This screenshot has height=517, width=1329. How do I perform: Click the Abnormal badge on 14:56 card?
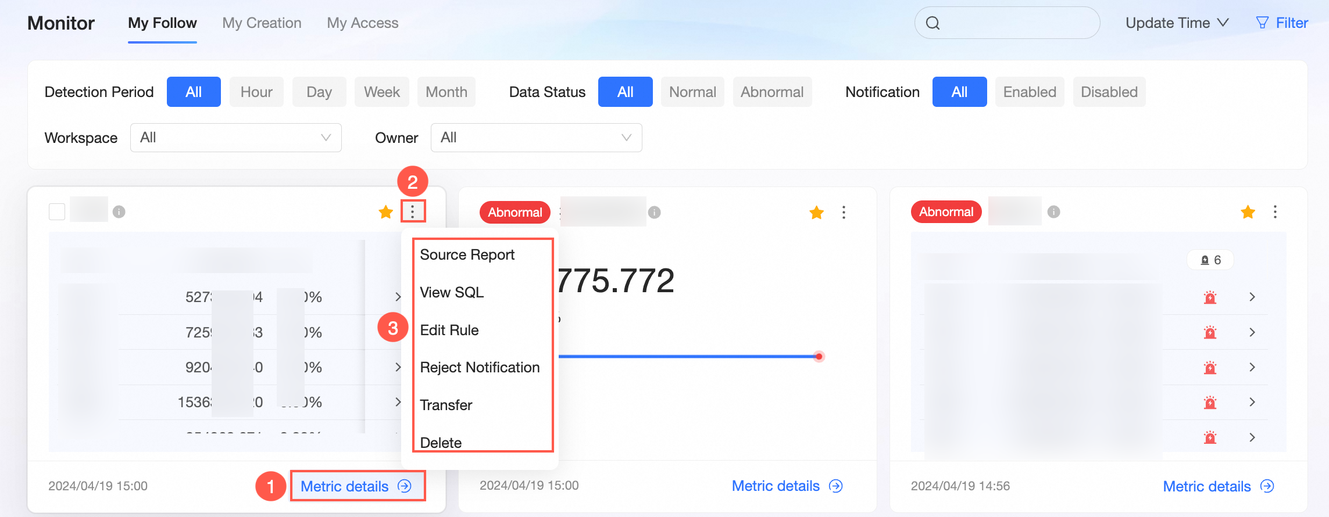pyautogui.click(x=946, y=212)
